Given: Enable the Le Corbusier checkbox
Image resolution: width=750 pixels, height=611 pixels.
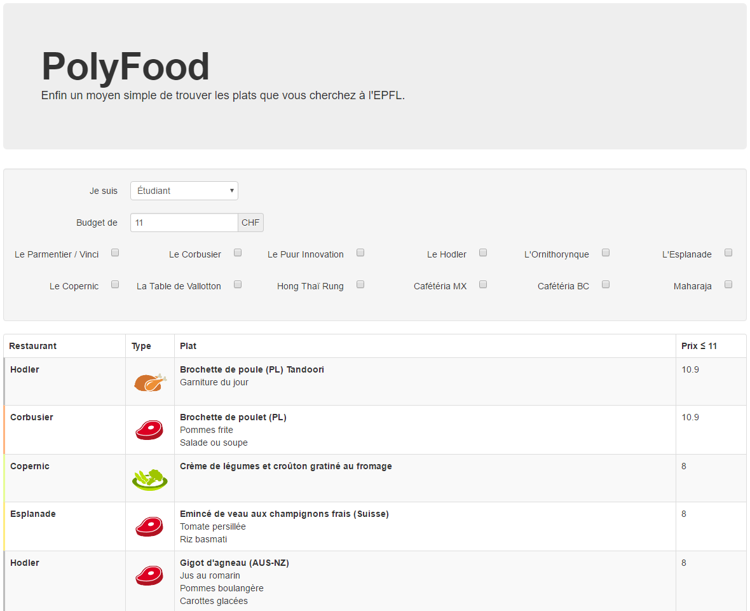Looking at the screenshot, I should tap(238, 252).
